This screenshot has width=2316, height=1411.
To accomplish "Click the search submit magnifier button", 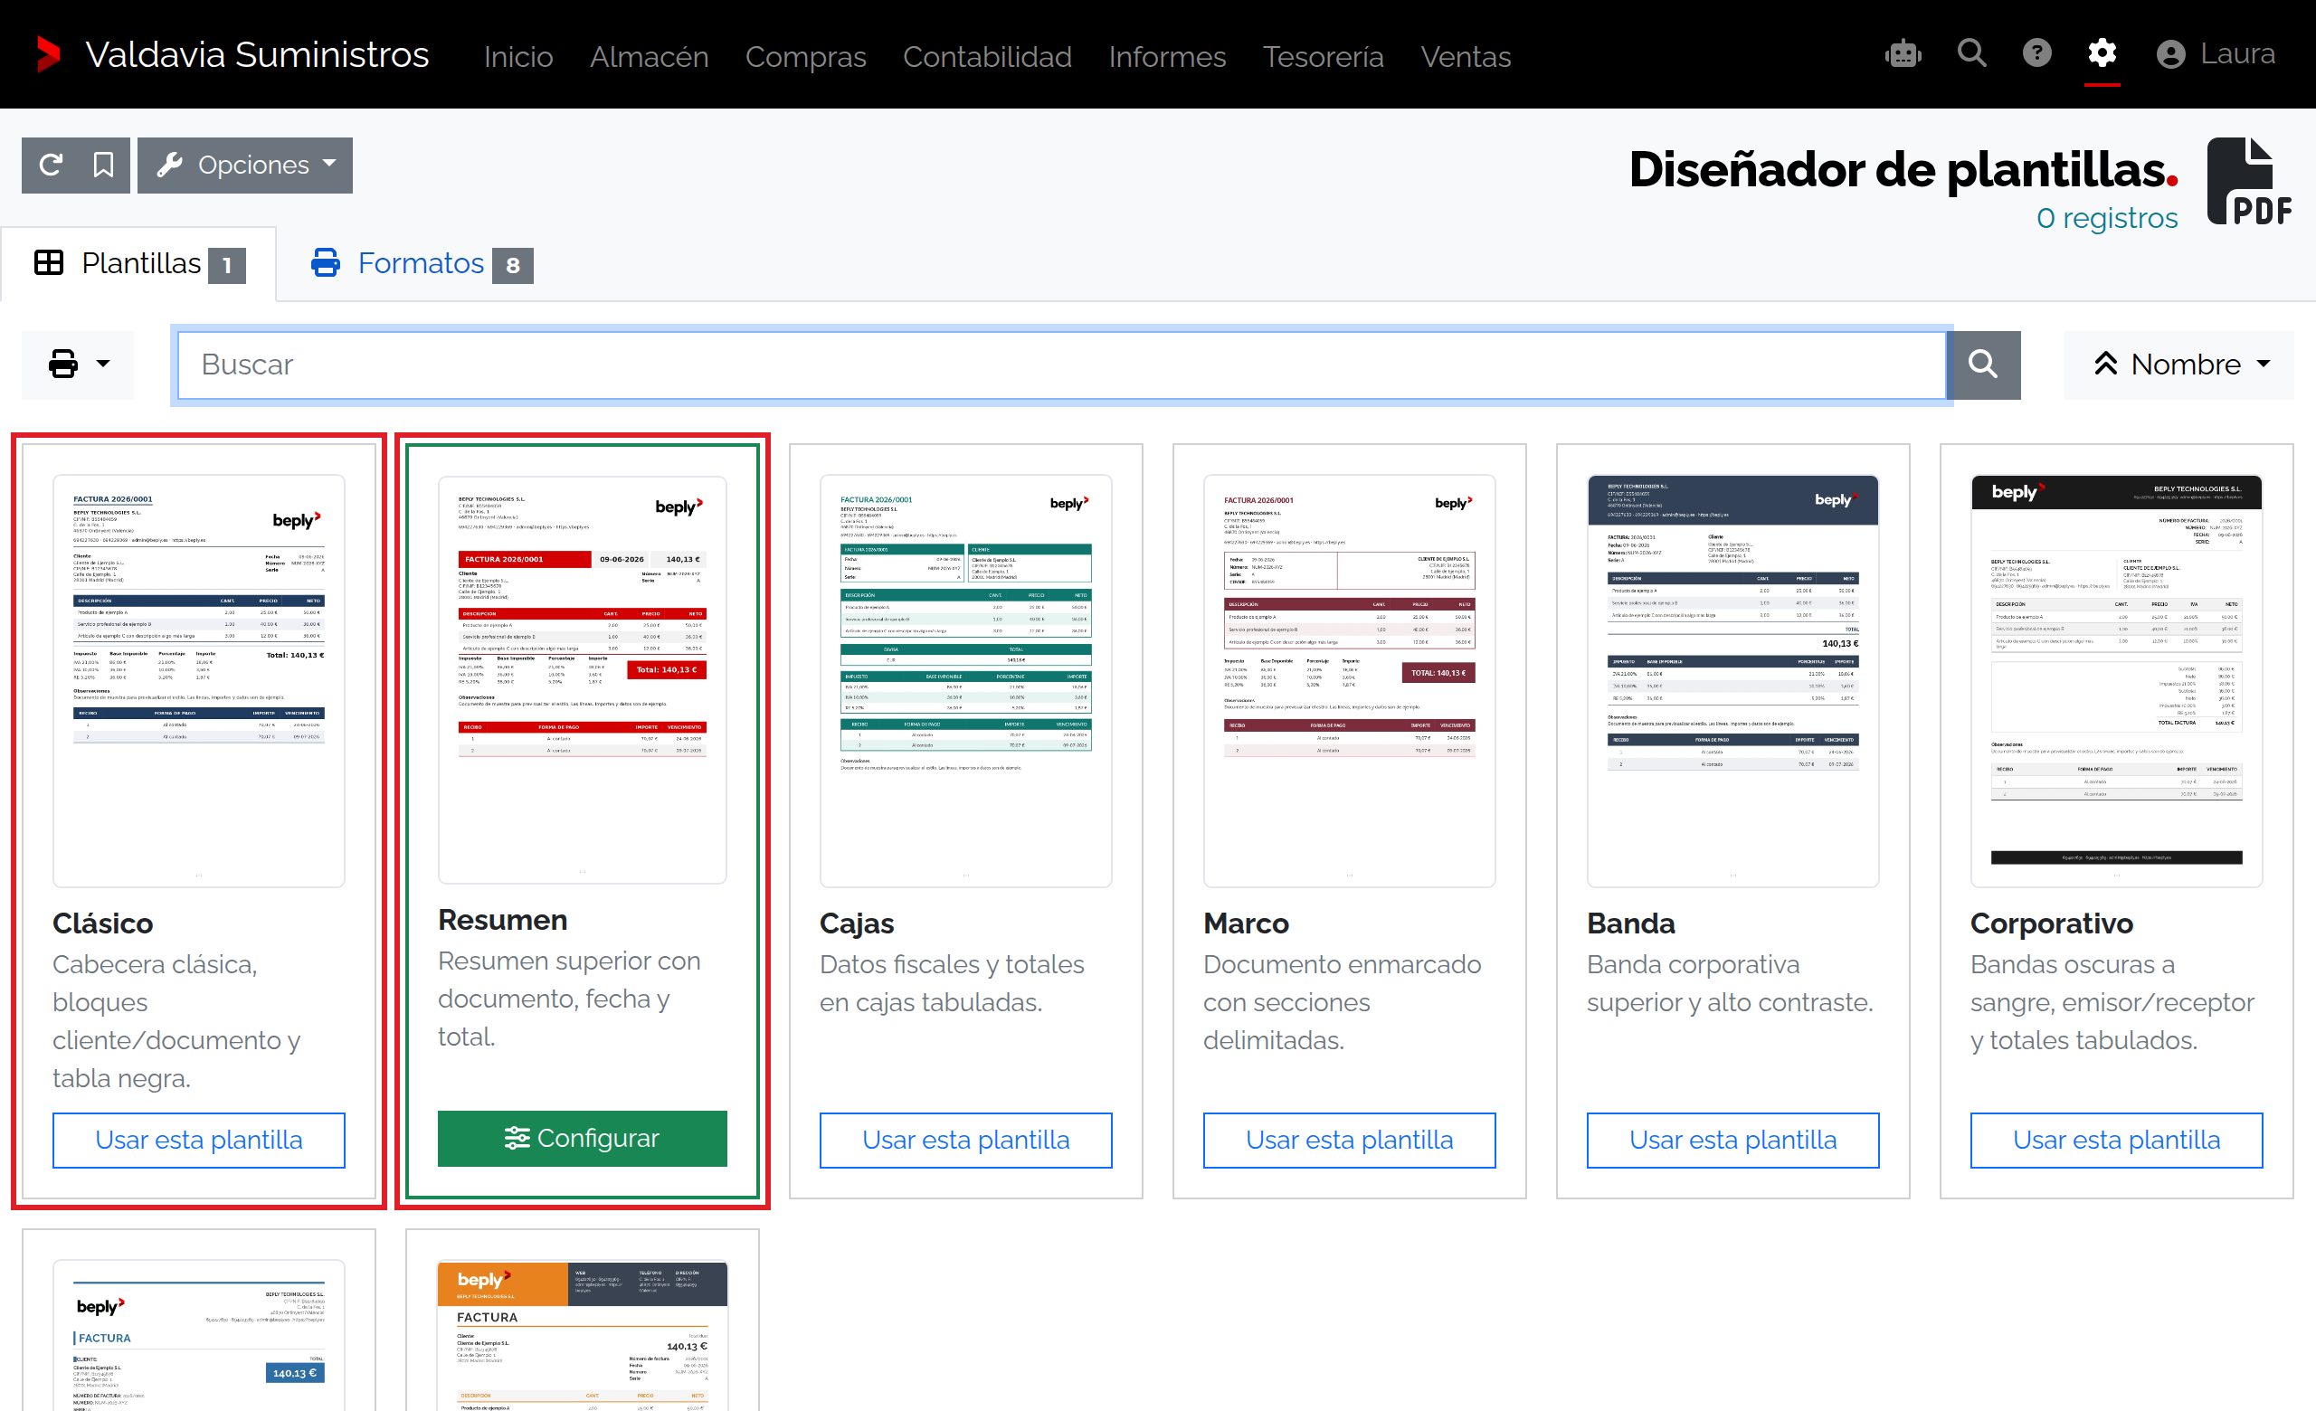I will click(1982, 365).
